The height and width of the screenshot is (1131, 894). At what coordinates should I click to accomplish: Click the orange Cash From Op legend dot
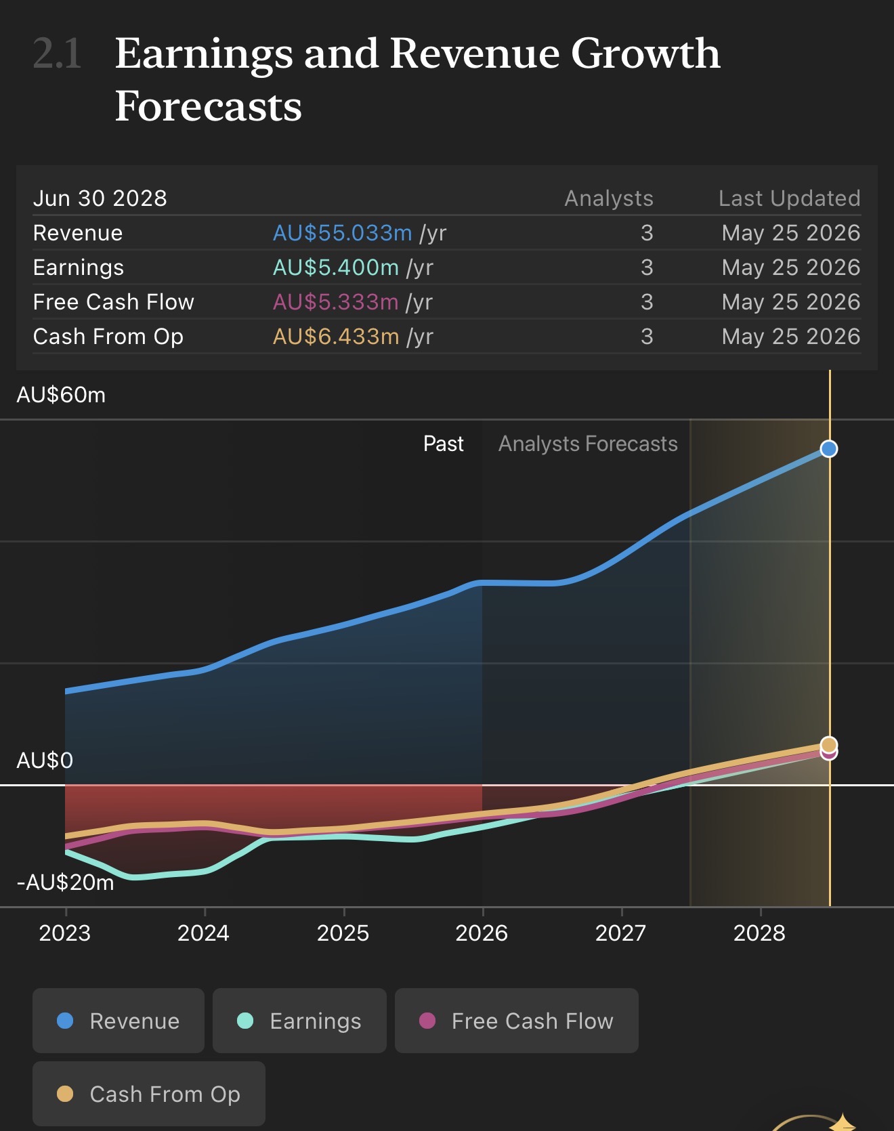tap(65, 1094)
